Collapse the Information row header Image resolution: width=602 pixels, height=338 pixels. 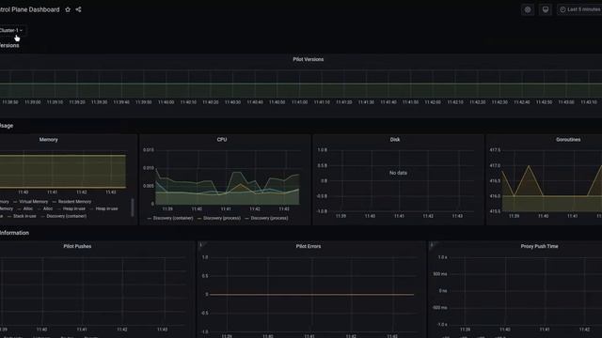14,233
